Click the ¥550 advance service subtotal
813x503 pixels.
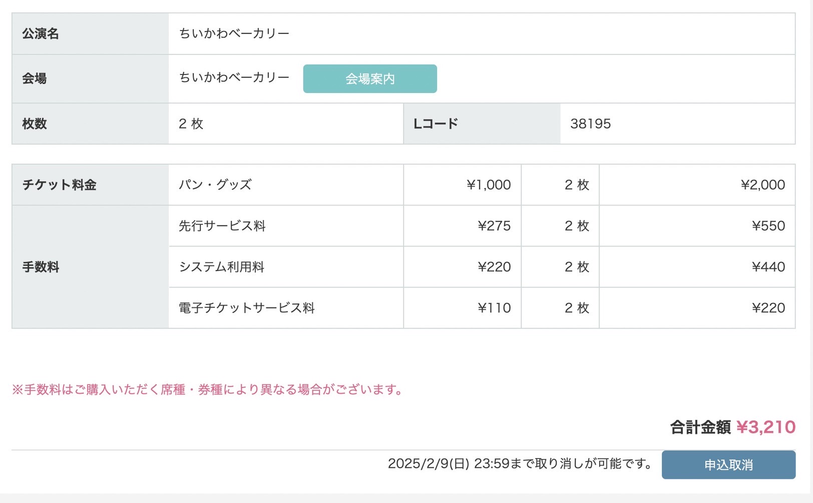pos(768,226)
